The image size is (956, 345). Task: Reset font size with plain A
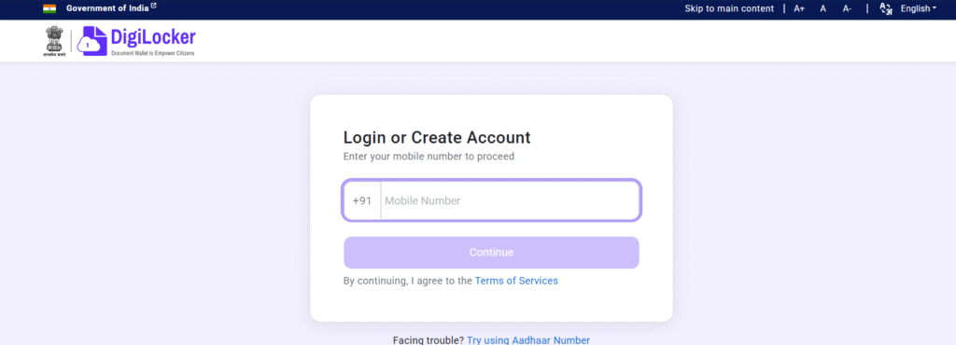coord(823,8)
